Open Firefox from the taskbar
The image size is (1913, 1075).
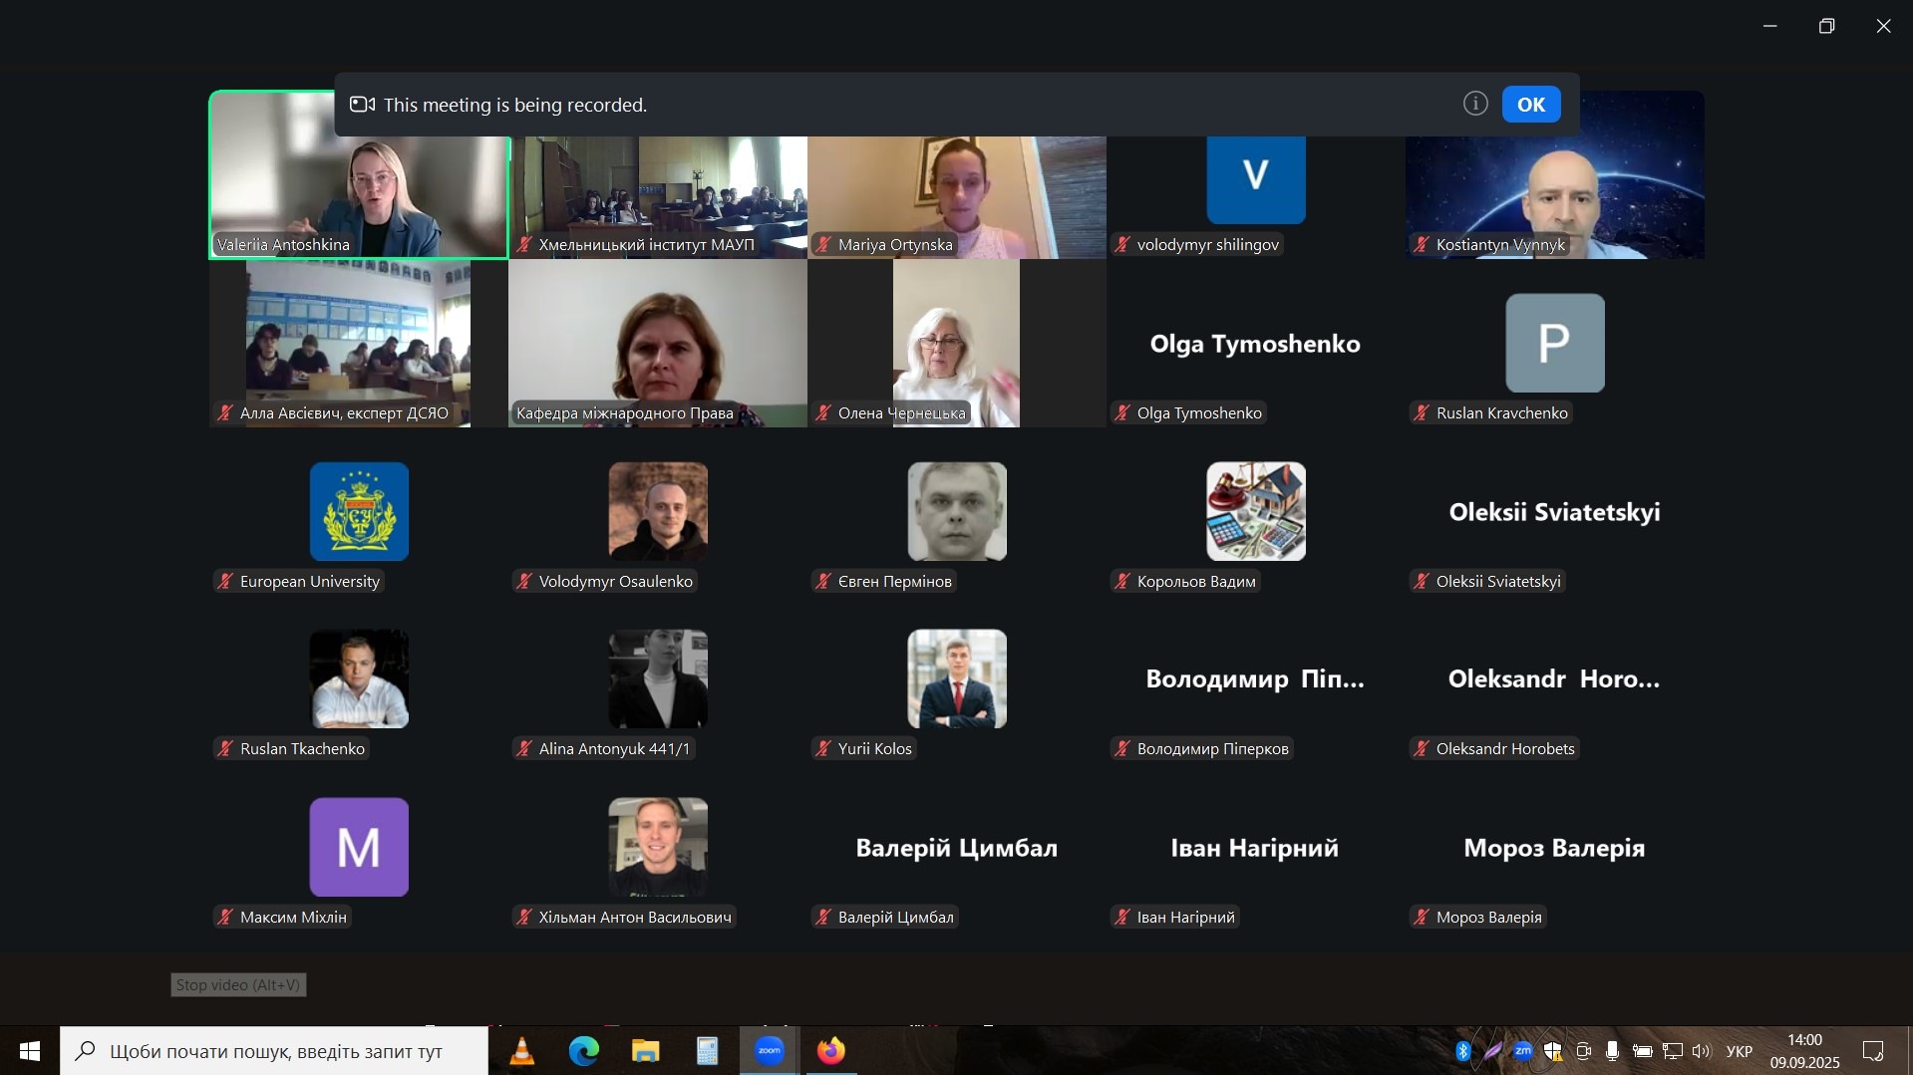[x=830, y=1051]
